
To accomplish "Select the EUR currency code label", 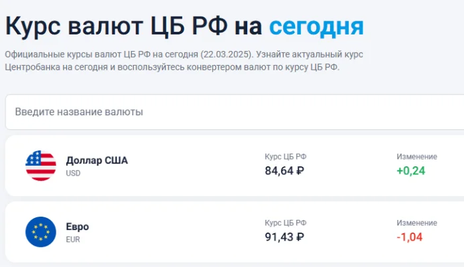I will [73, 239].
